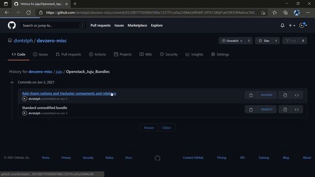Screen dimensions: 315x177
Task: Browse repository at commit 9142537
Action: tap(297, 110)
